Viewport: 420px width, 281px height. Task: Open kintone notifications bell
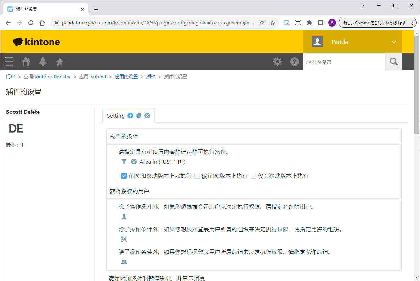pos(43,62)
